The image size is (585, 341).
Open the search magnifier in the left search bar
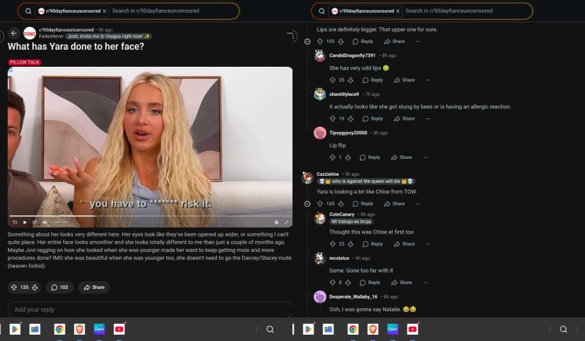click(x=28, y=11)
